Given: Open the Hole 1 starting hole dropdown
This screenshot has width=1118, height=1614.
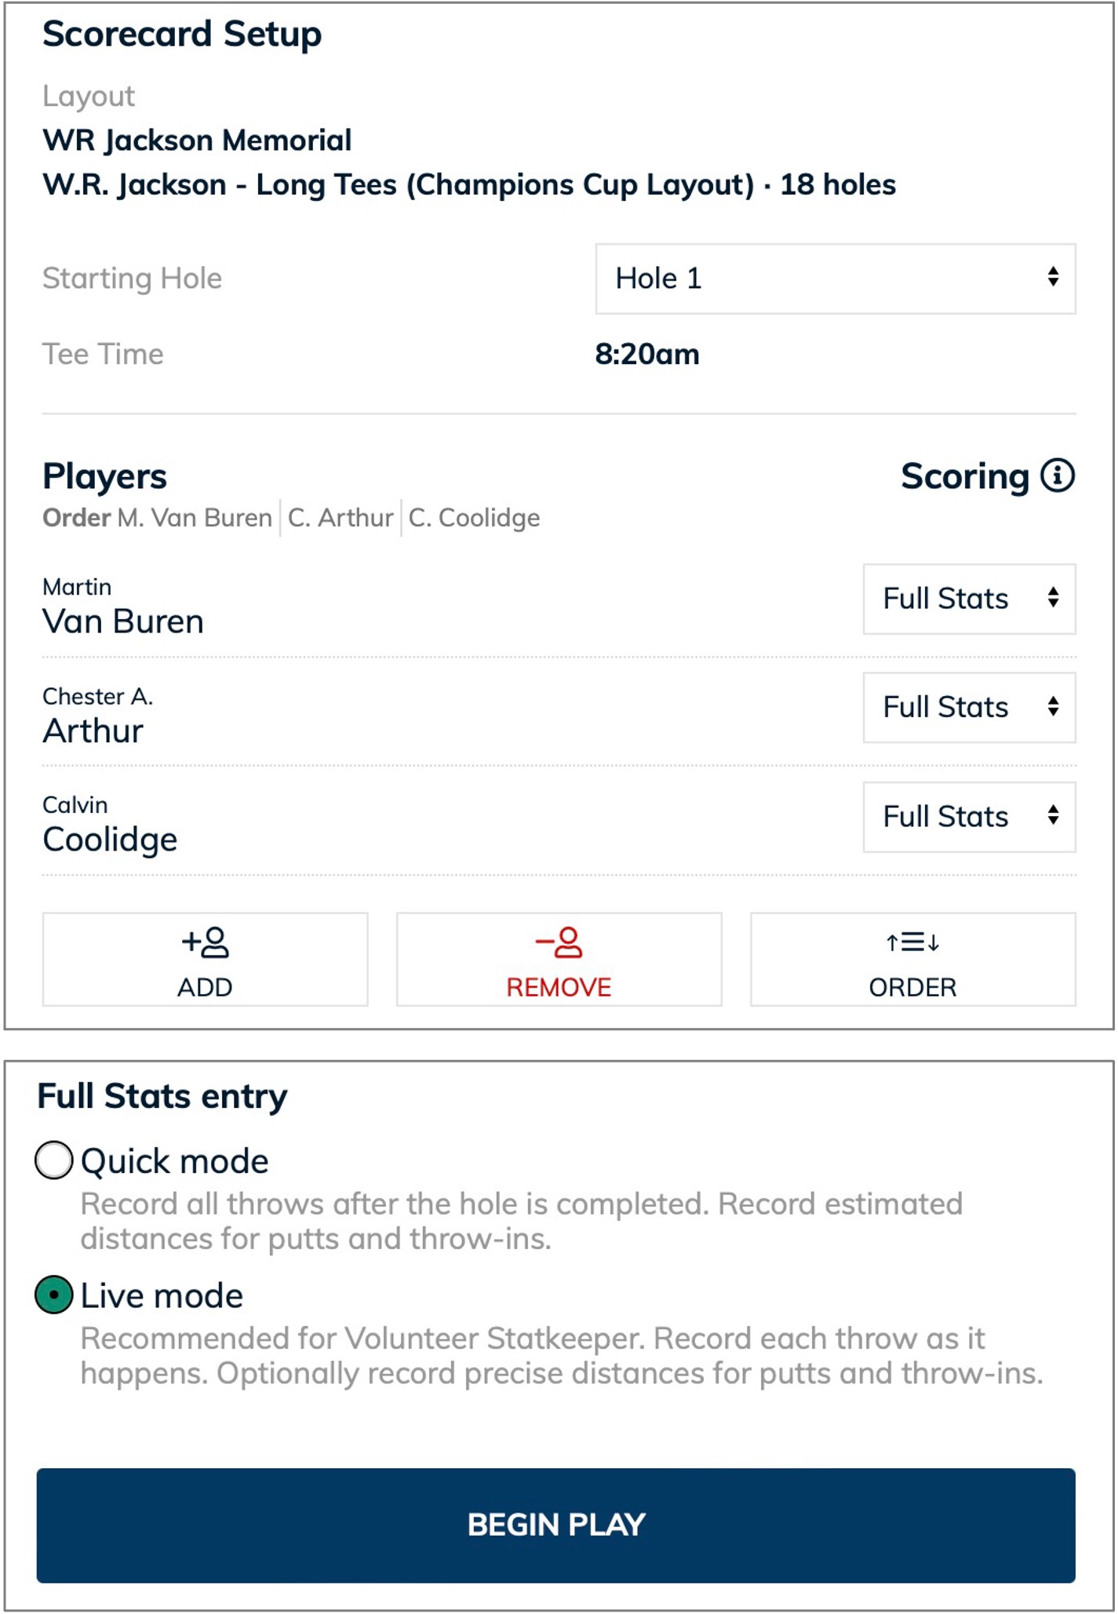Looking at the screenshot, I should pyautogui.click(x=836, y=279).
